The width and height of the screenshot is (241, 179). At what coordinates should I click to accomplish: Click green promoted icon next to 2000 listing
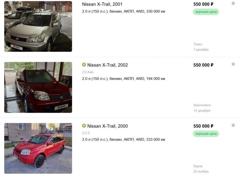point(84,126)
